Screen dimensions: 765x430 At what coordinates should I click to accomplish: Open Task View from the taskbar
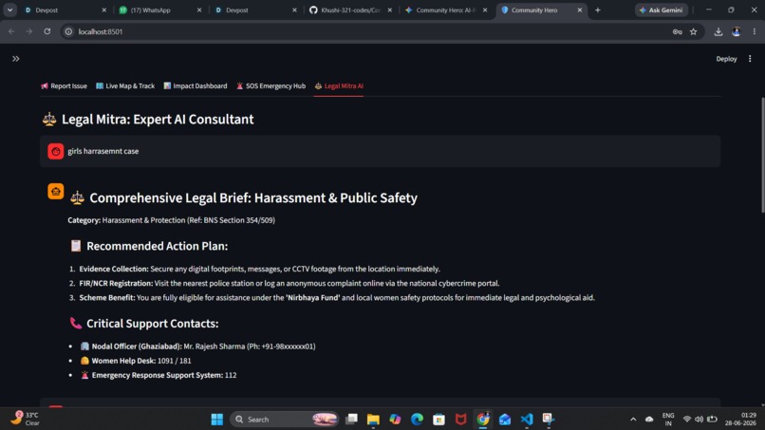[351, 420]
